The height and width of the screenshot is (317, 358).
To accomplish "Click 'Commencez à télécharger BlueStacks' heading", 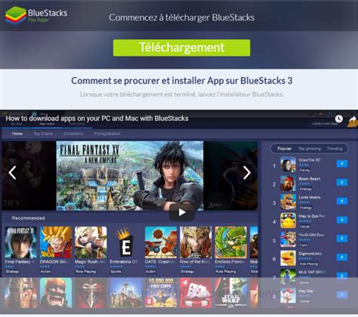I will (x=181, y=17).
